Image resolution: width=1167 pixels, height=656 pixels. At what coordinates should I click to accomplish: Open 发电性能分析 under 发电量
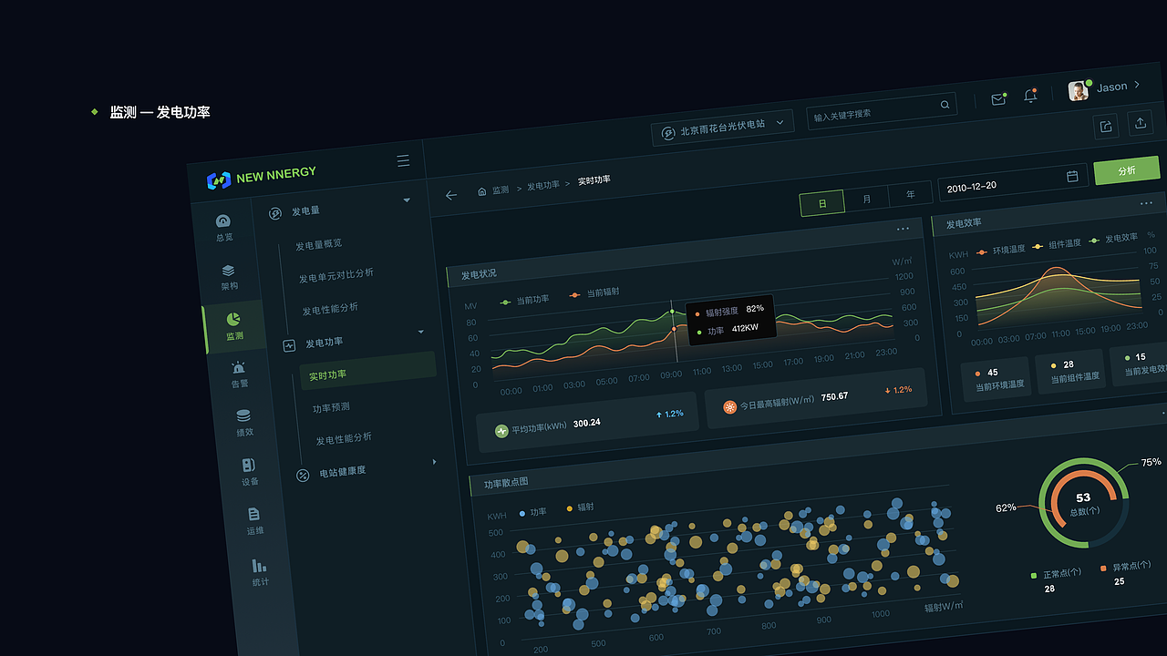[x=330, y=309]
